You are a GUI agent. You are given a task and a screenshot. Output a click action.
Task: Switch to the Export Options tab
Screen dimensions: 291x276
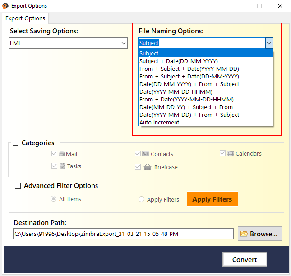point(25,18)
